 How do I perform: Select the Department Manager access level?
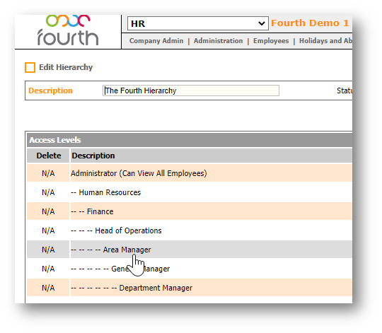[132, 288]
